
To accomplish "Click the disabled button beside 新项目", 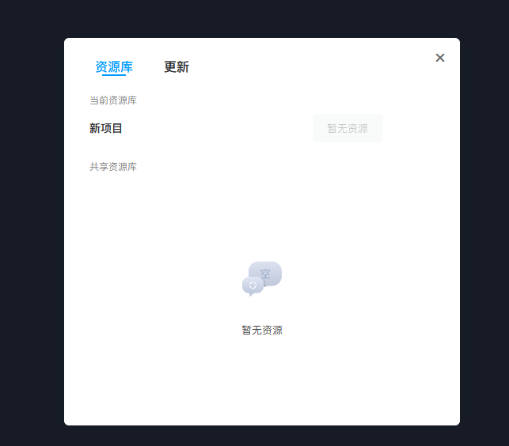I will click(x=348, y=128).
